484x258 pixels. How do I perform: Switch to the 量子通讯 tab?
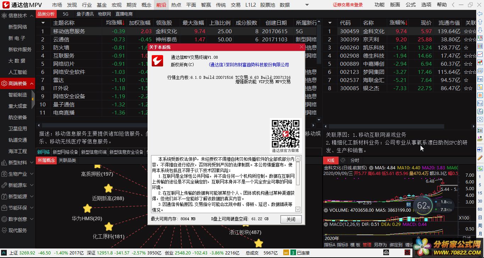pos(85,14)
